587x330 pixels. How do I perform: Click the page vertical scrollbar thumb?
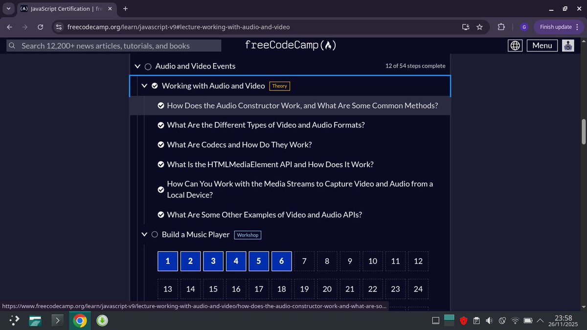(x=583, y=131)
